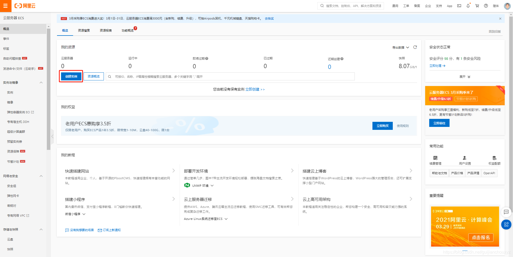
Task: Open the notifications bell
Action: pyautogui.click(x=468, y=6)
